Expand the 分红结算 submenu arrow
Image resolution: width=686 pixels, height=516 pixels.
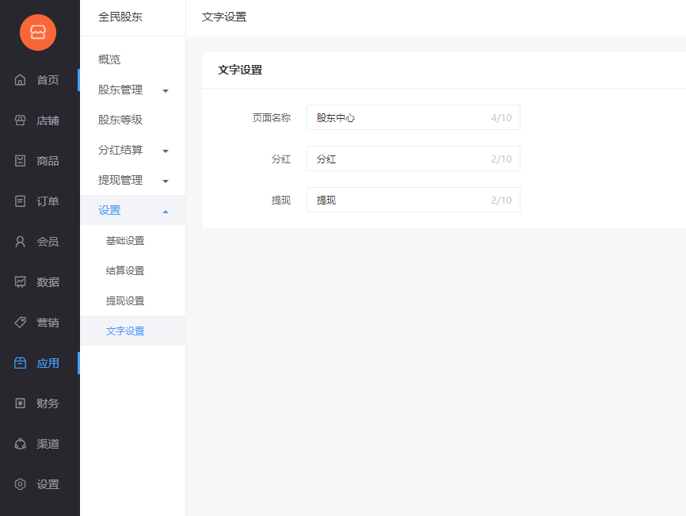pyautogui.click(x=166, y=151)
